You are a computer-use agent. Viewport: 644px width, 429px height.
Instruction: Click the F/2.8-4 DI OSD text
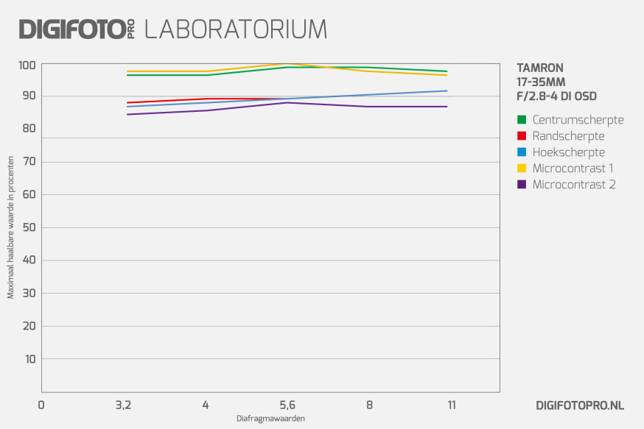point(556,96)
